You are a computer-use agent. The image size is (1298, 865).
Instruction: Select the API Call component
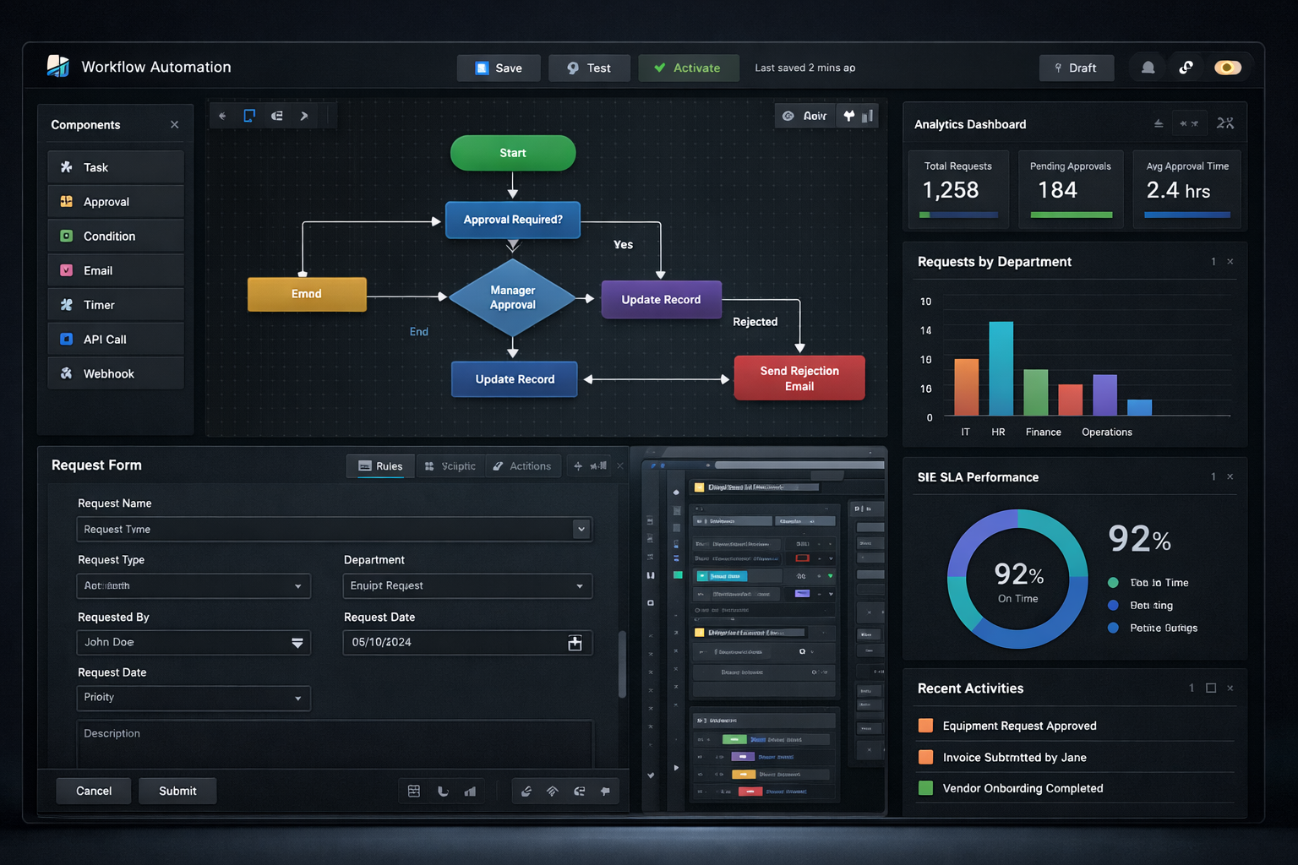click(115, 338)
